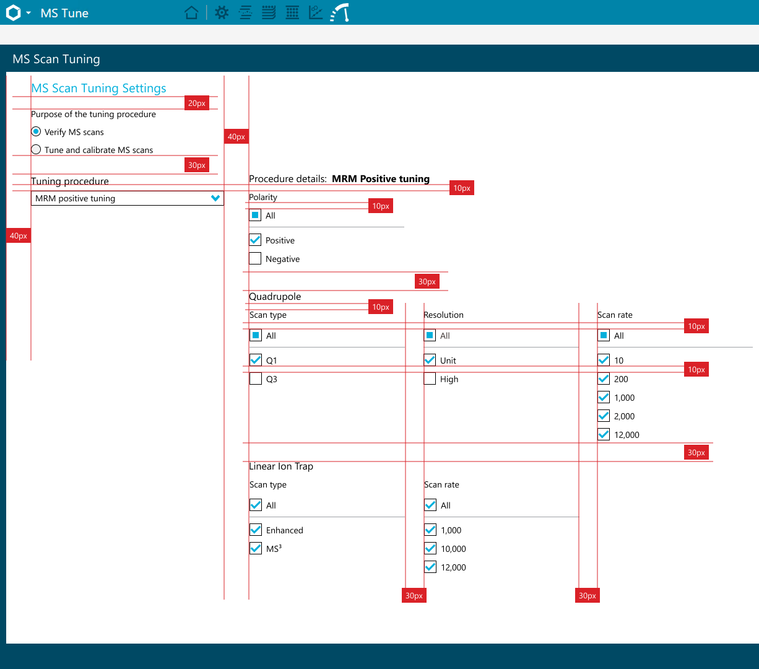
Task: Click 'MRM Positive tuning' bold text
Action: (x=381, y=178)
